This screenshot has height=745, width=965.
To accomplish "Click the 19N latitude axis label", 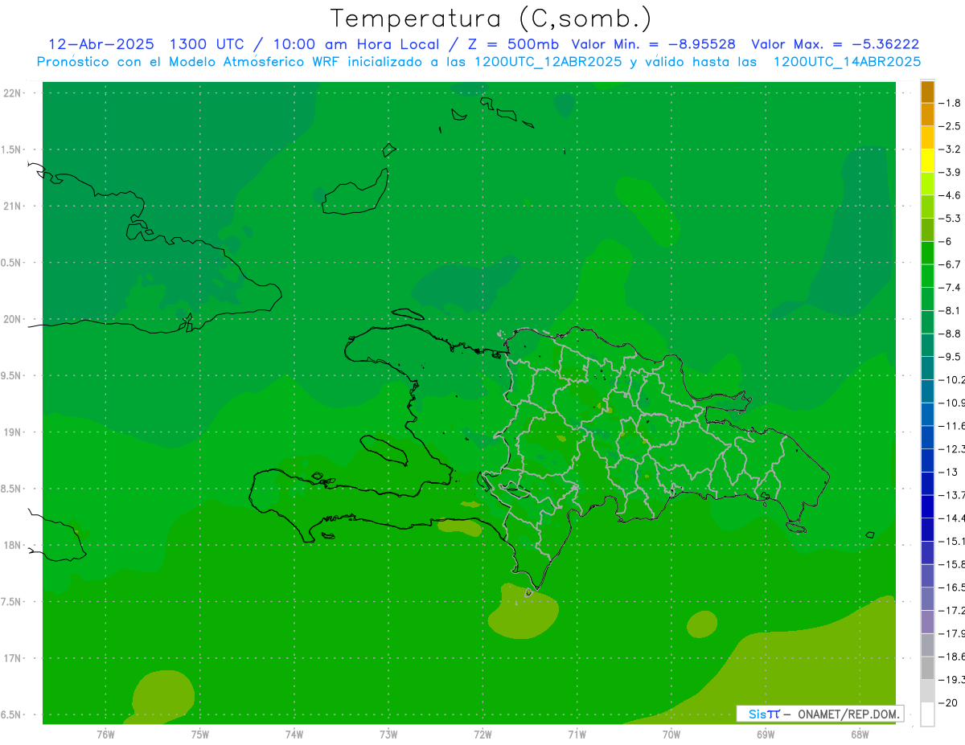I will point(12,432).
